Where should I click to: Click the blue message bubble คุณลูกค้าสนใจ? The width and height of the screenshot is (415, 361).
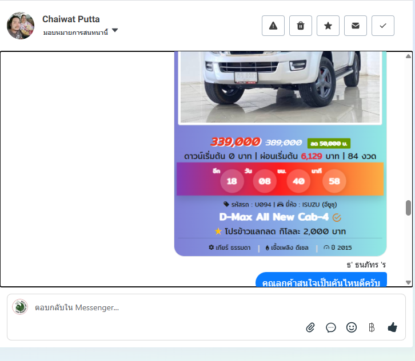(x=321, y=280)
